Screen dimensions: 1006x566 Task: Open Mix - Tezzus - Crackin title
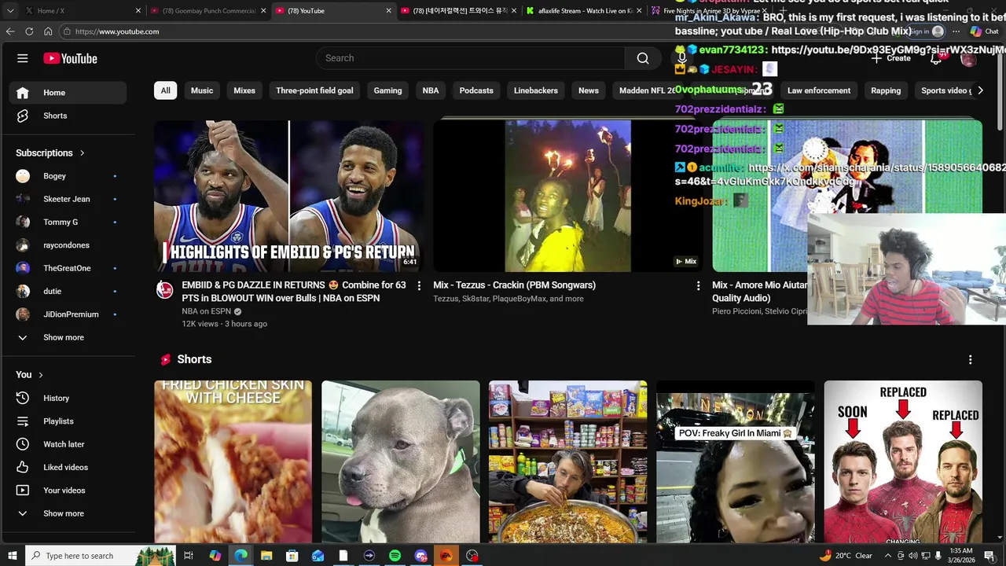tap(514, 285)
